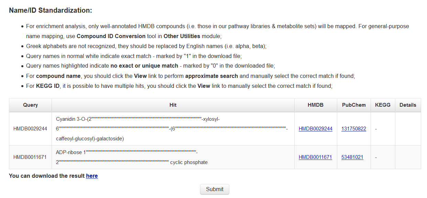Open the HMDB0011671 hyperlink in the HMDB column
This screenshot has width=427, height=198.
[315, 157]
